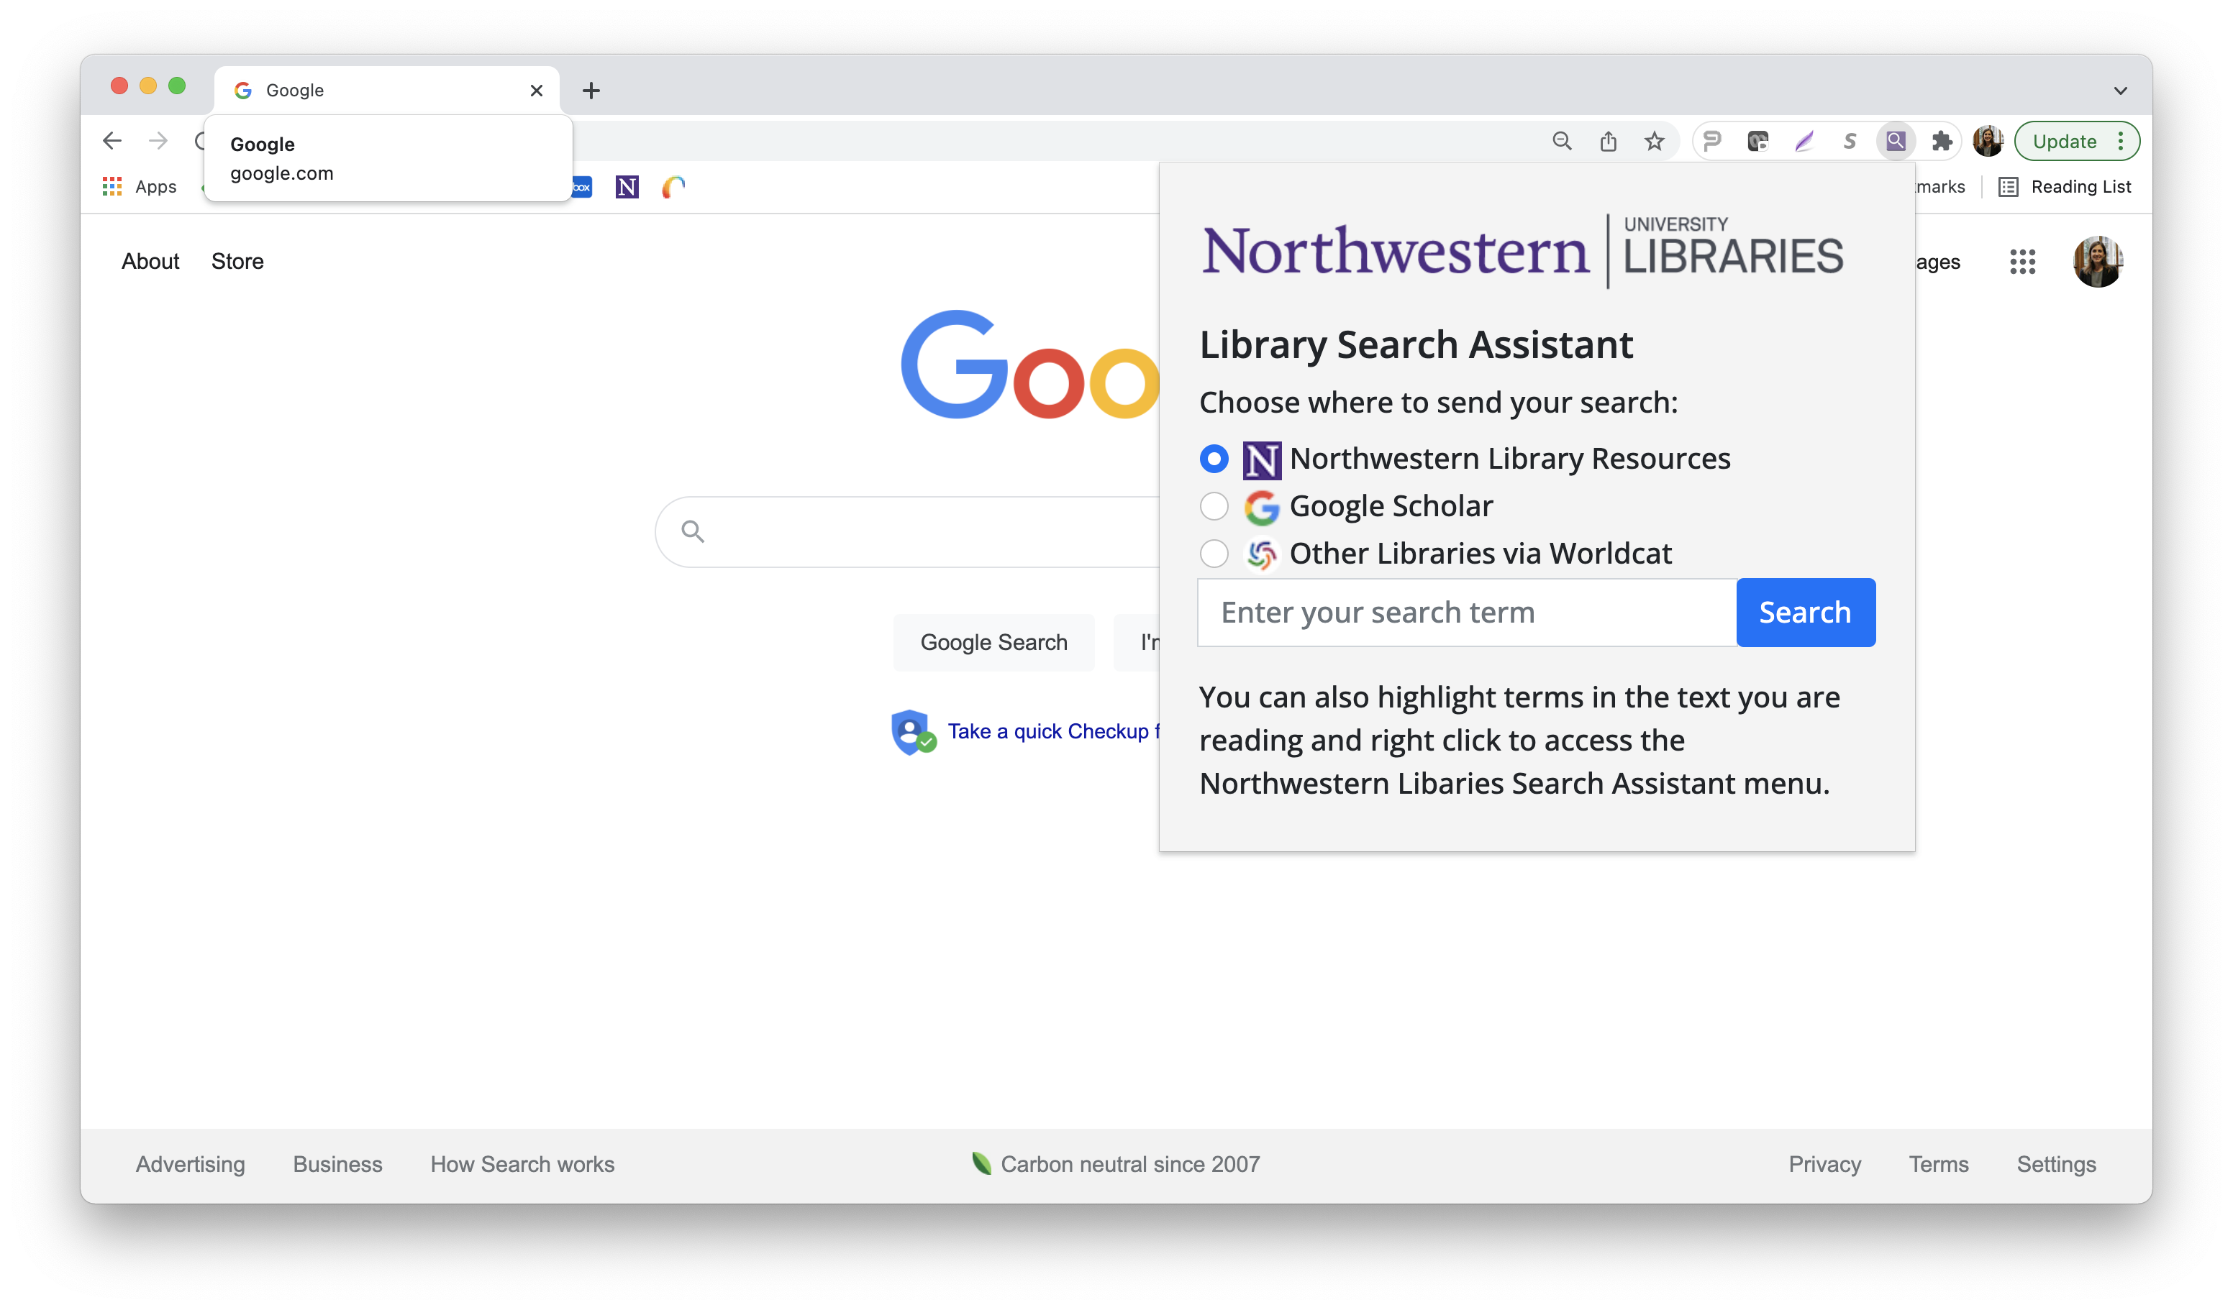Screen dimensions: 2233x1310
Task: Open the Northwestern N bookmark
Action: pos(627,187)
